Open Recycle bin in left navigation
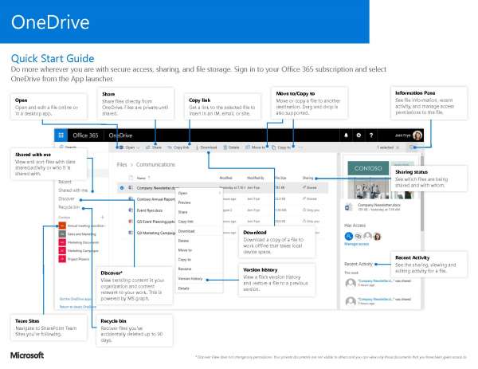The width and height of the screenshot is (478, 369). click(69, 206)
